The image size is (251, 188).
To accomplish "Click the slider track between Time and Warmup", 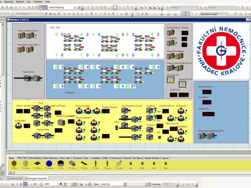I will click(138, 184).
